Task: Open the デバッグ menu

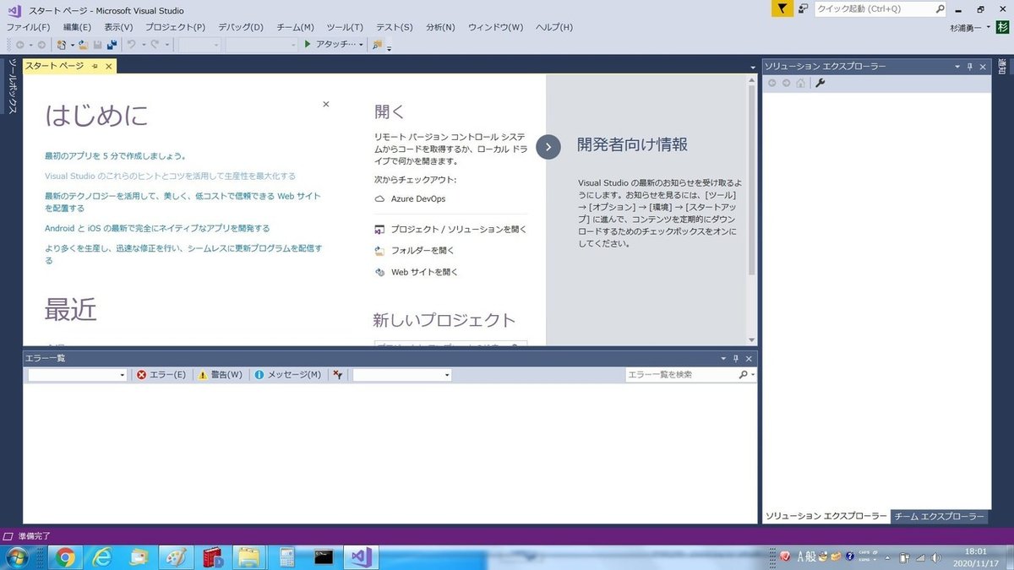Action: click(x=239, y=27)
